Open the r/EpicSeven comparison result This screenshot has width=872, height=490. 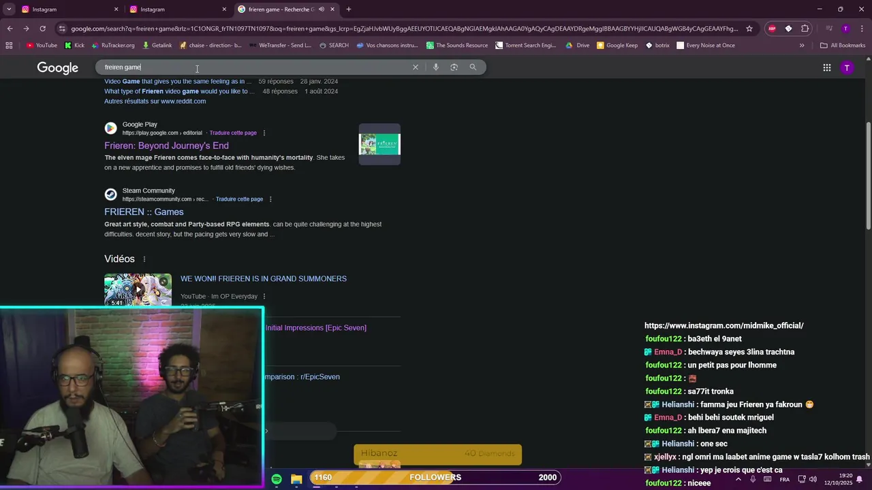302,377
